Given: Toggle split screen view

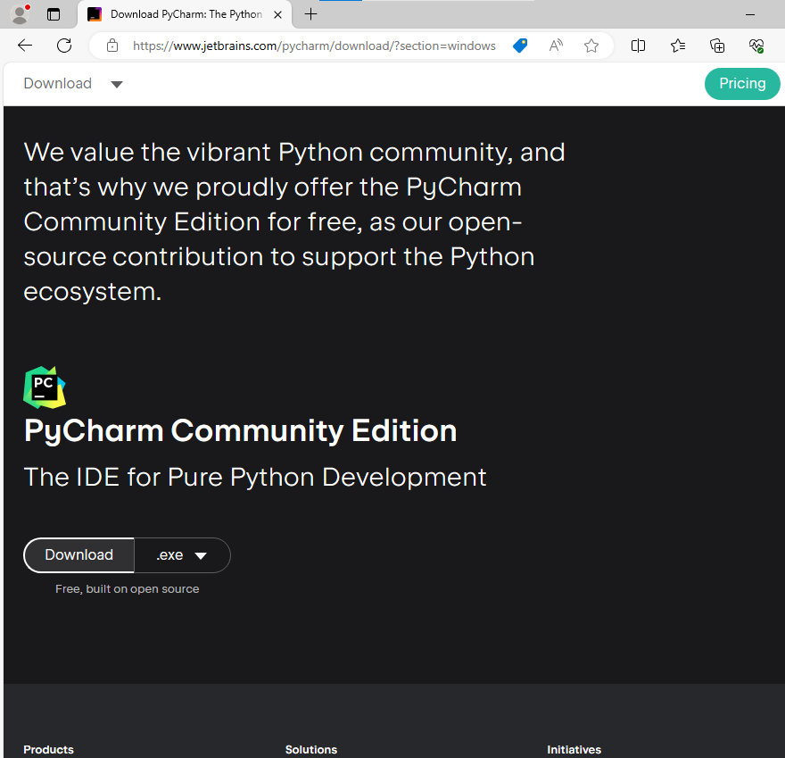Looking at the screenshot, I should (639, 46).
